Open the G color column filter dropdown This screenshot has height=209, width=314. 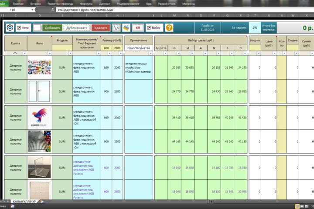tap(179, 53)
